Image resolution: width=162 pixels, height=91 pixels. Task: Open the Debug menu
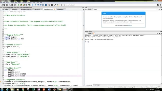point(20,3)
